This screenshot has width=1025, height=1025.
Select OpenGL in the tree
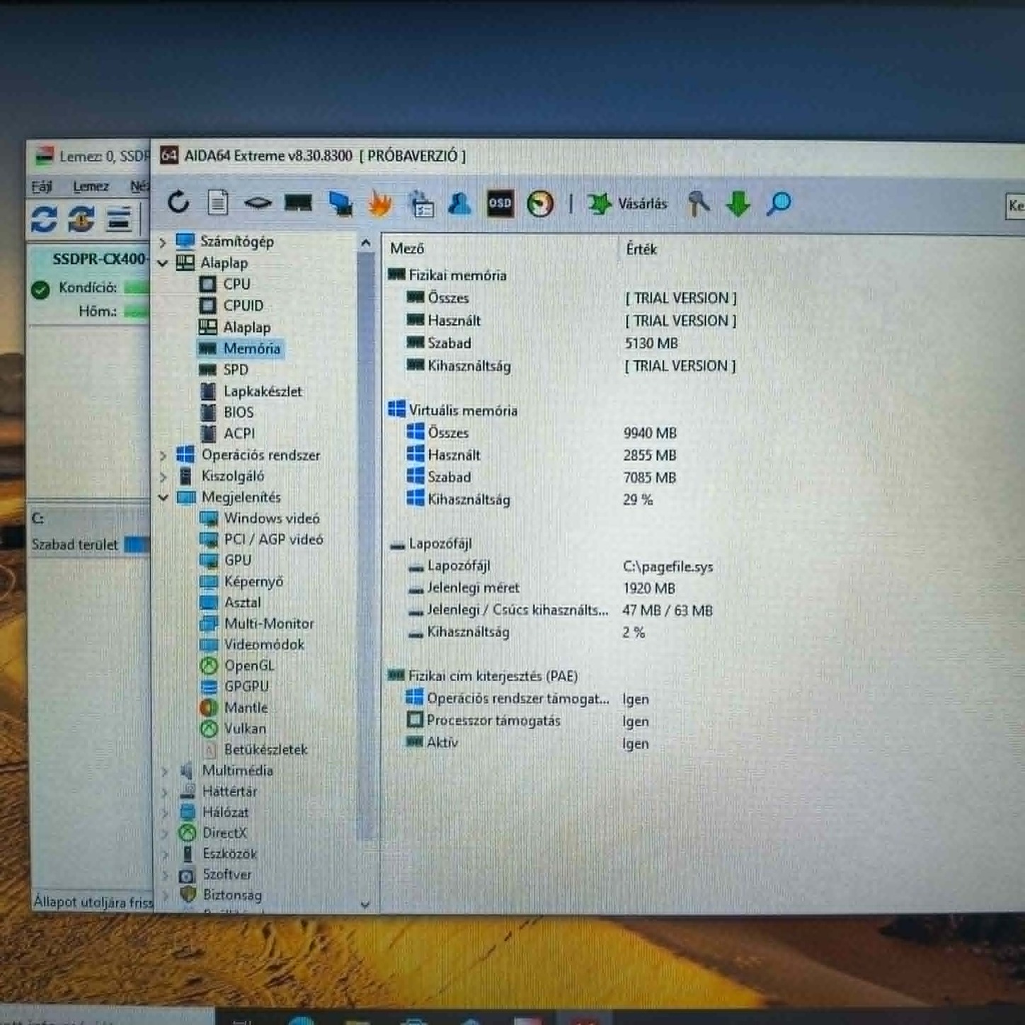click(249, 665)
